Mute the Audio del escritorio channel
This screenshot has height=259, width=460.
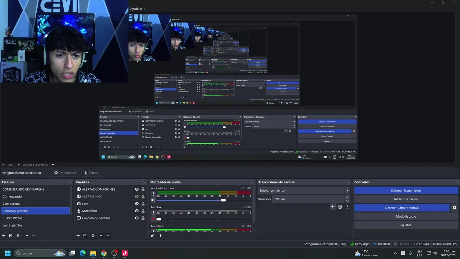point(153,200)
